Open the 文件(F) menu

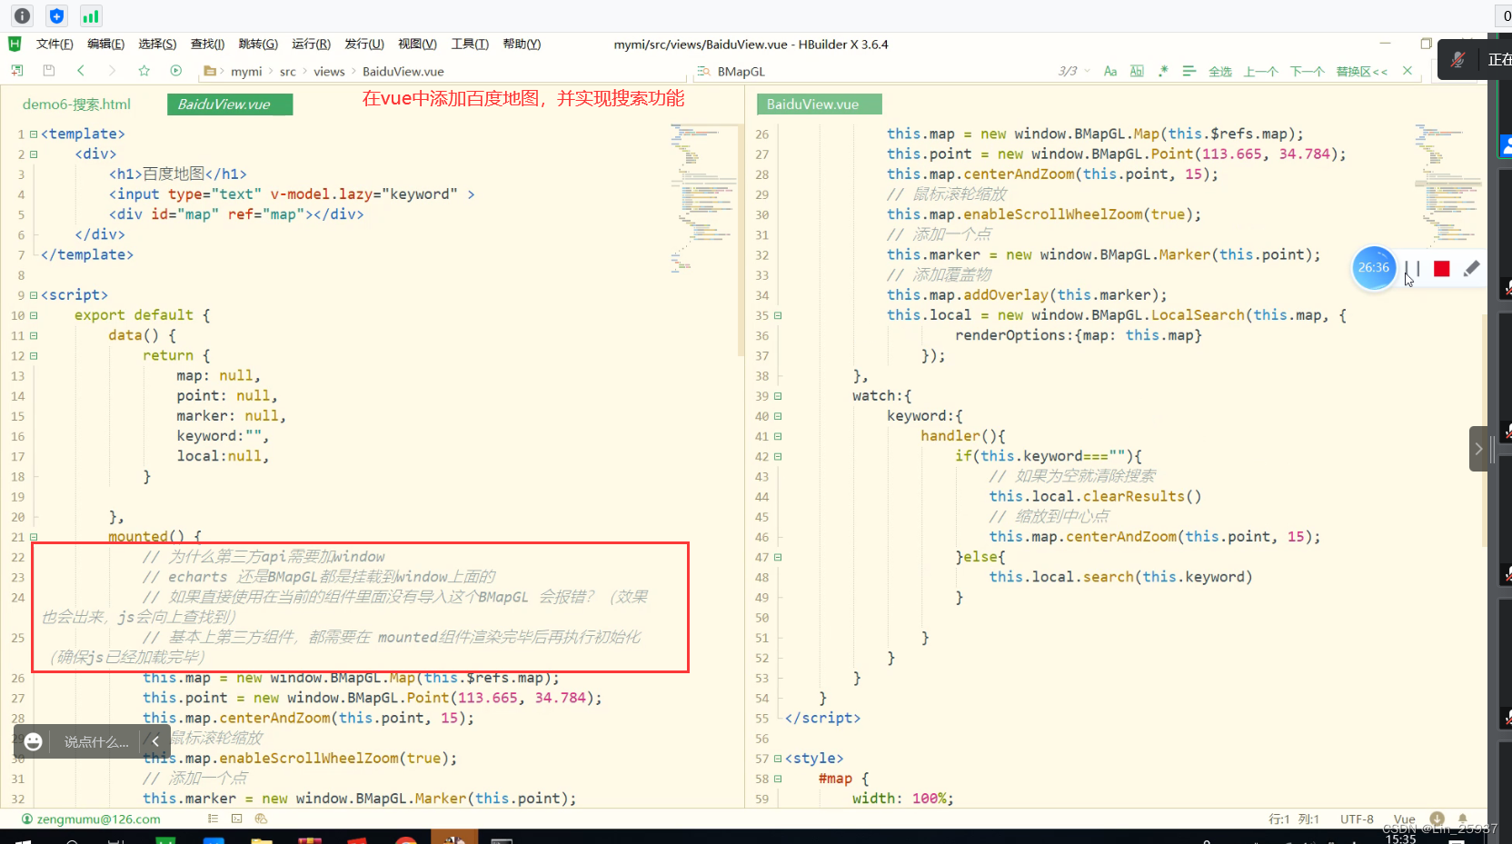pos(55,44)
